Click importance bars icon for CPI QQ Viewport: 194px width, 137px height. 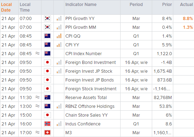point(59,36)
